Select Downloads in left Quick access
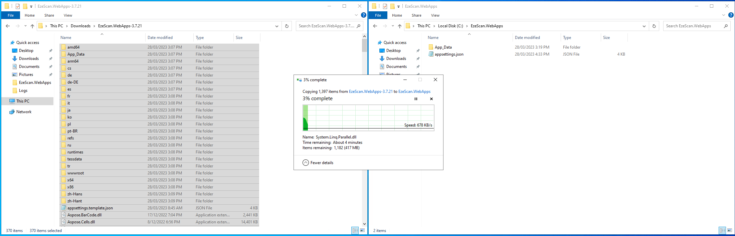The height and width of the screenshot is (236, 735). pos(29,59)
